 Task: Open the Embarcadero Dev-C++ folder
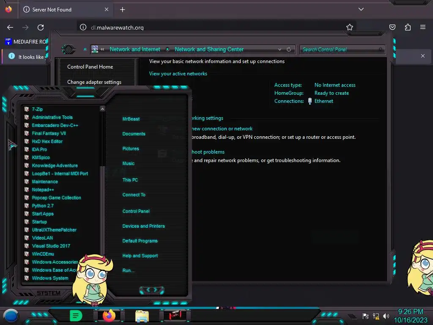click(x=55, y=125)
